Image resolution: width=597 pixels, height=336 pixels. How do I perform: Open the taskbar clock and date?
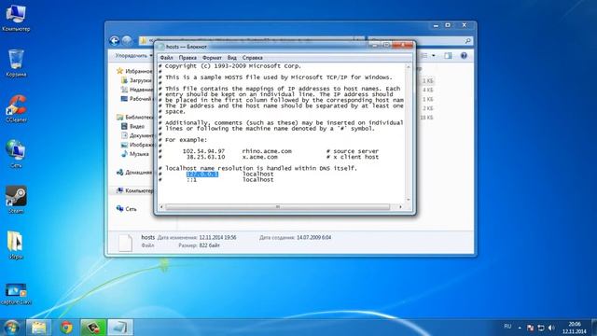click(575, 328)
